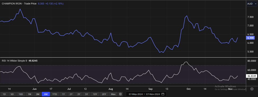Select the 1D time range
The image size is (258, 97).
click(4, 94)
